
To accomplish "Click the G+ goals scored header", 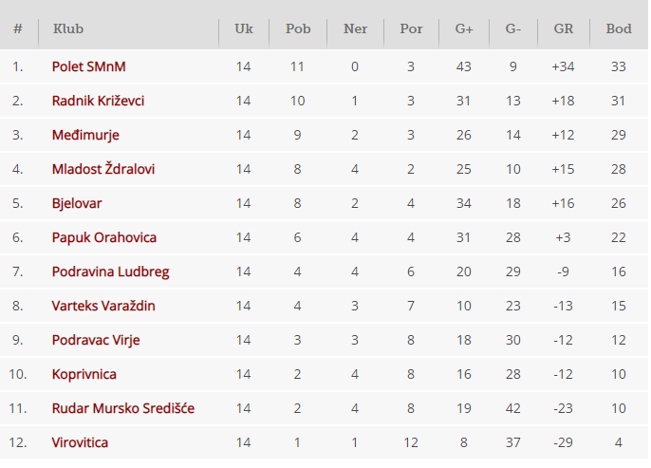I will [464, 28].
